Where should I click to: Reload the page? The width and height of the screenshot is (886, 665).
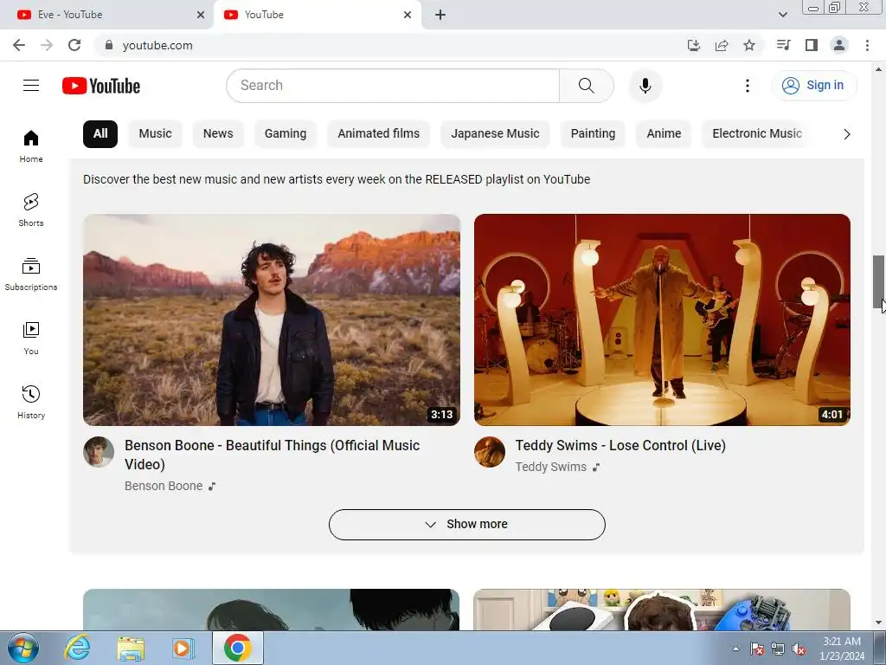tap(74, 45)
